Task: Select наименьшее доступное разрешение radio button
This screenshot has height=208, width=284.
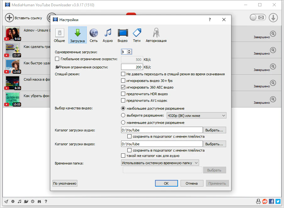Action: tap(123, 123)
